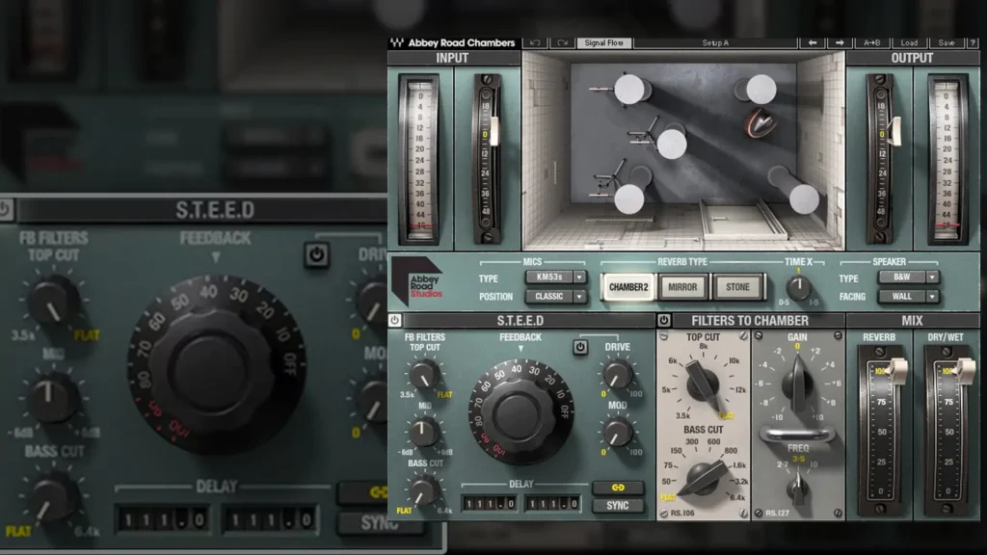
Task: Toggle the power button next to Drive
Action: coord(579,347)
